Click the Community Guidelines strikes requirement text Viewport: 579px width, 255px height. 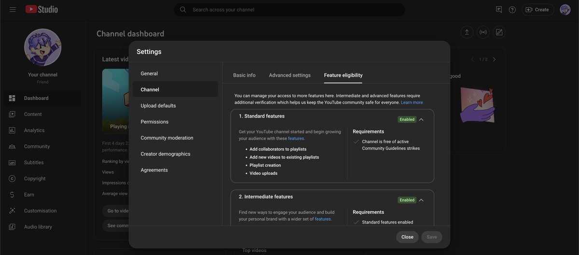(x=391, y=145)
